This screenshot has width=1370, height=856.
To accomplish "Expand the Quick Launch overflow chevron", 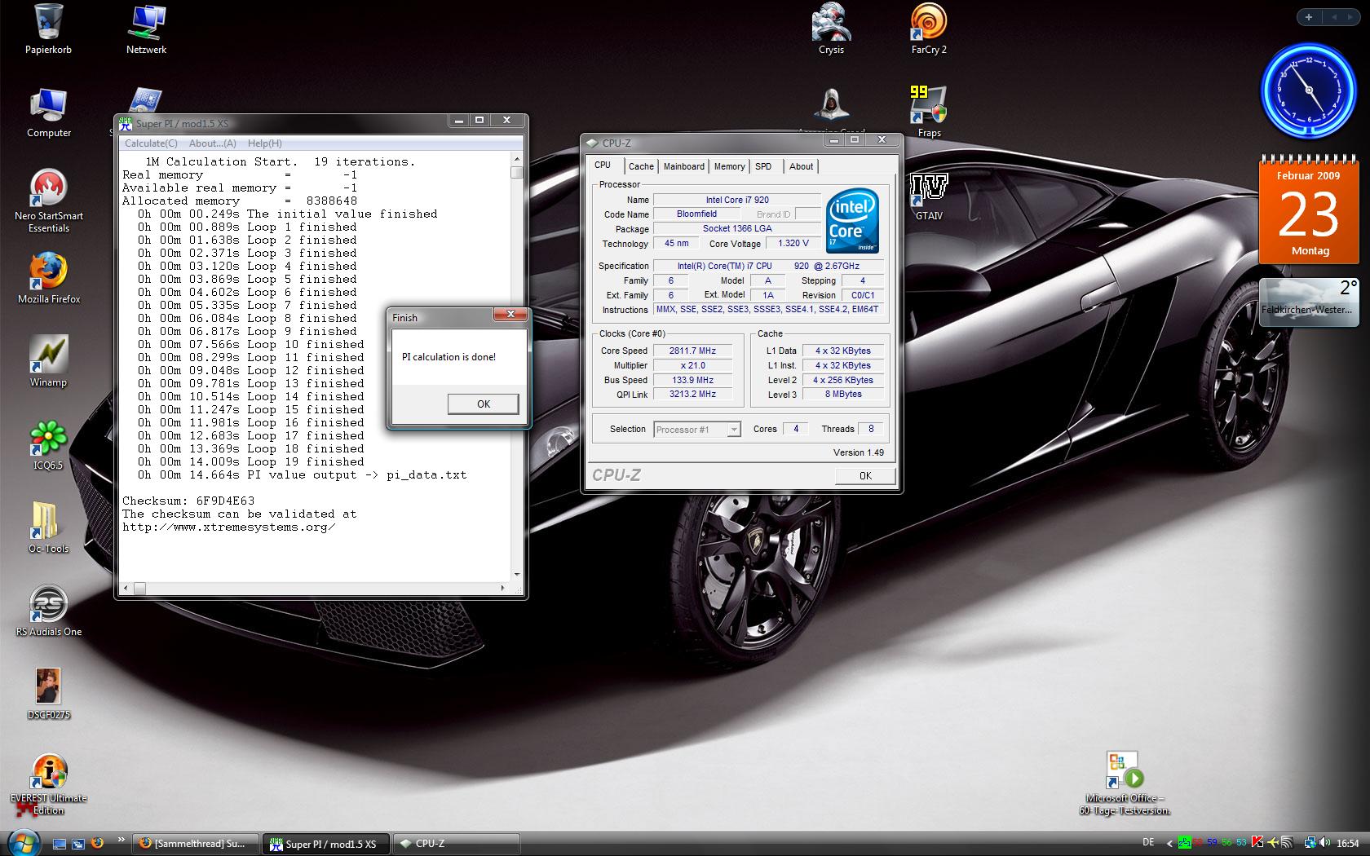I will pos(122,839).
